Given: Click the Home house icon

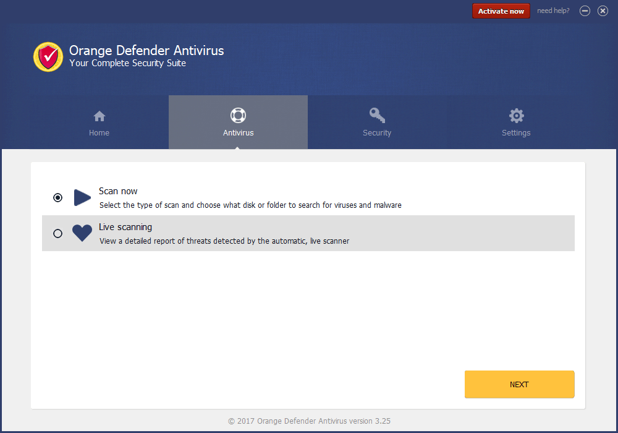Looking at the screenshot, I should point(99,116).
